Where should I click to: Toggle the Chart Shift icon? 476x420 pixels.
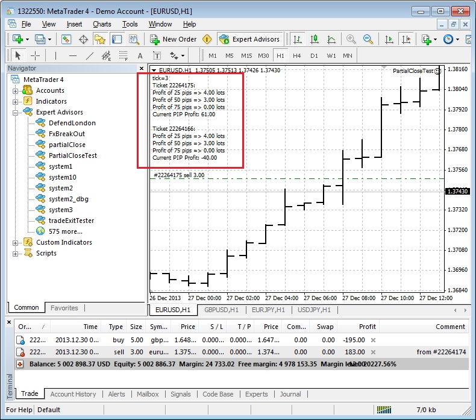coord(406,39)
